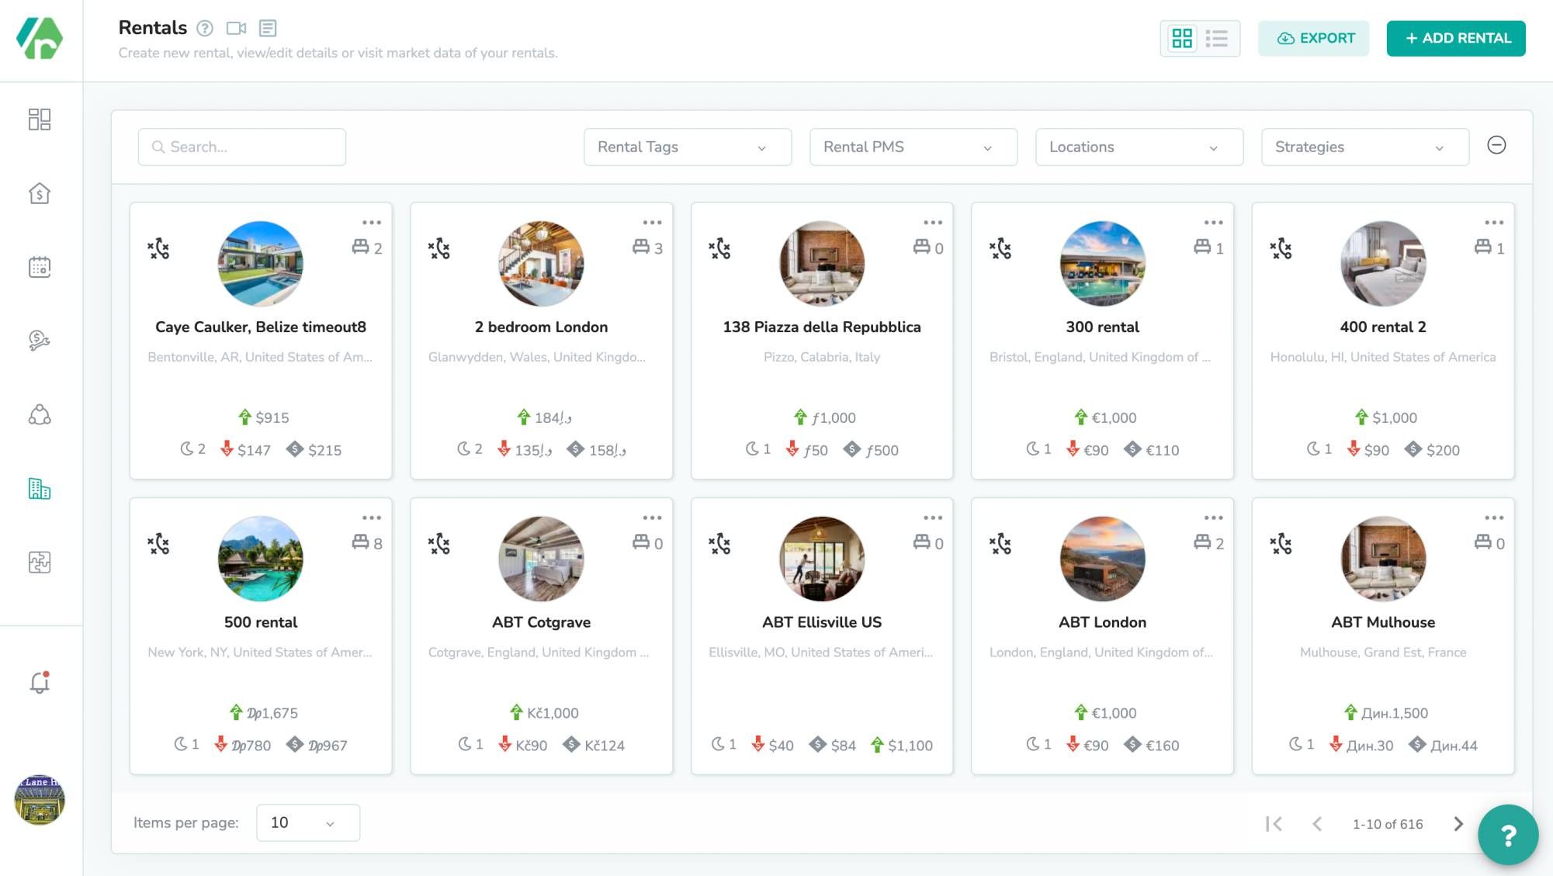Select the house pricing icon in sidebar

(40, 193)
